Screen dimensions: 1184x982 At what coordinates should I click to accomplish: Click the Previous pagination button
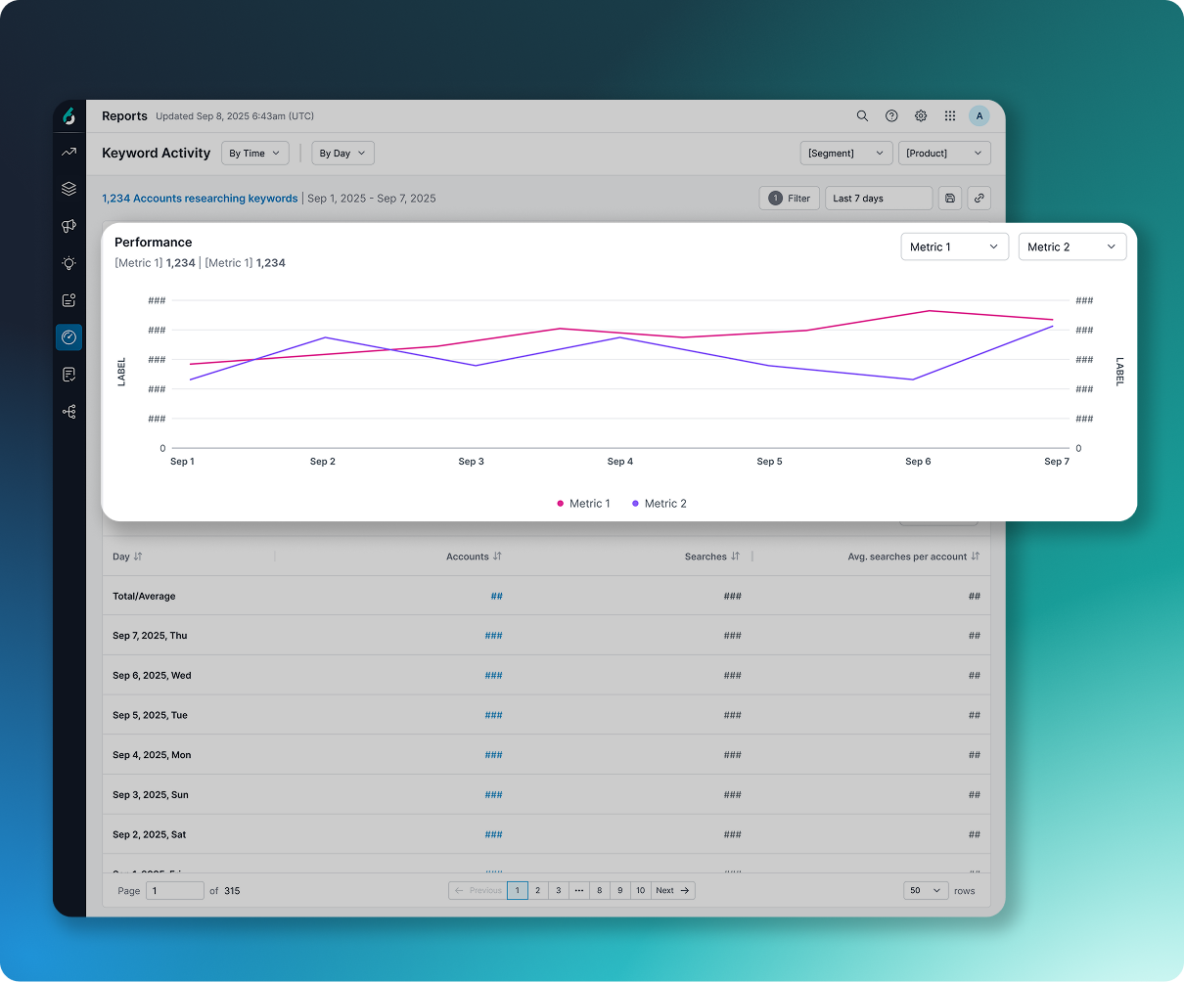(478, 890)
